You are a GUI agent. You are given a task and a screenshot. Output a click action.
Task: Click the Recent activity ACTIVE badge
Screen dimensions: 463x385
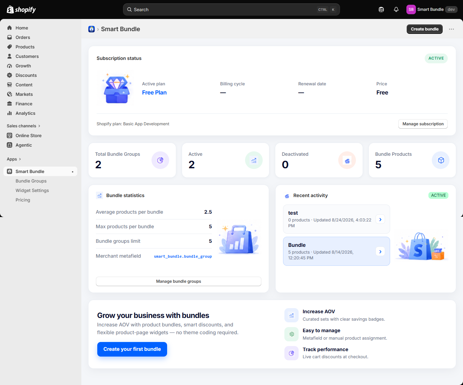(439, 195)
